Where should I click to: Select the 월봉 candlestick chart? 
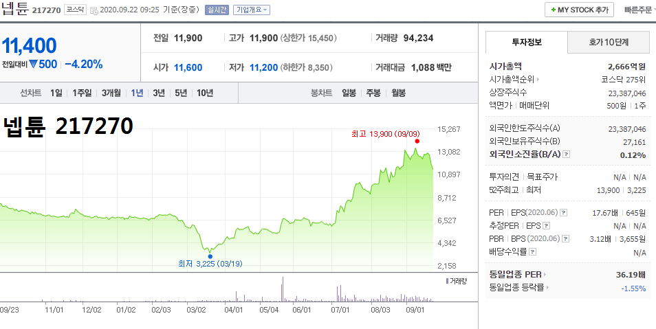[x=398, y=93]
